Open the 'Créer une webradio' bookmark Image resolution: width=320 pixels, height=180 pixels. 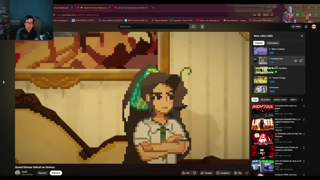click(x=208, y=20)
